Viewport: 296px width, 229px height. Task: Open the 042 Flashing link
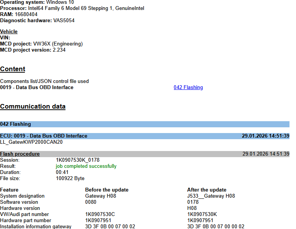[188, 88]
